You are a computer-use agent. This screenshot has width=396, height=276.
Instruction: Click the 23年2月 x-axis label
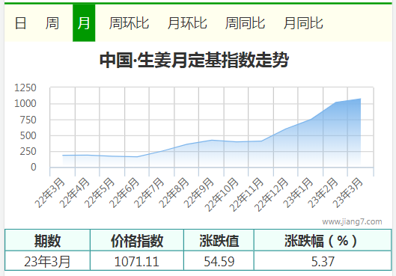323,192
